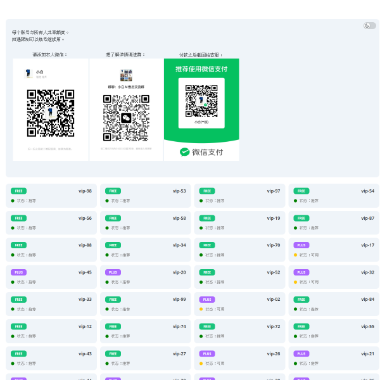380x380 pixels.
Task: Pick the vip-84 account card
Action: point(334,304)
